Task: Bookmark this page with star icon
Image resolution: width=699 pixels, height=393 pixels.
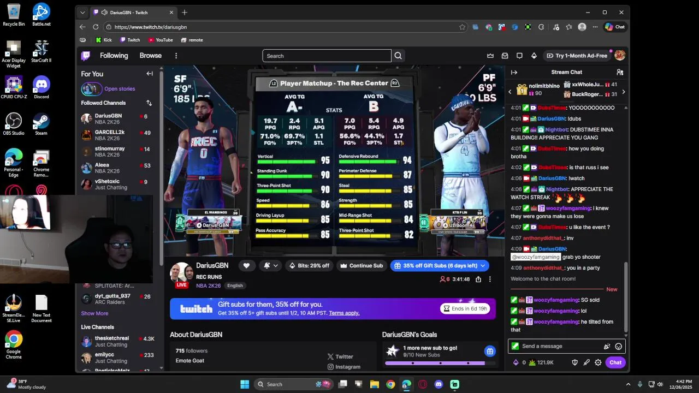Action: coord(462,27)
